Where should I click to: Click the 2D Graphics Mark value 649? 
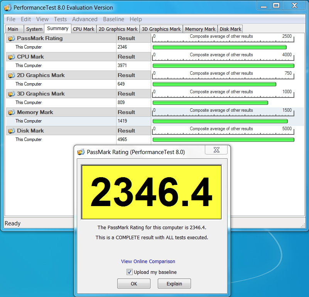tap(121, 84)
